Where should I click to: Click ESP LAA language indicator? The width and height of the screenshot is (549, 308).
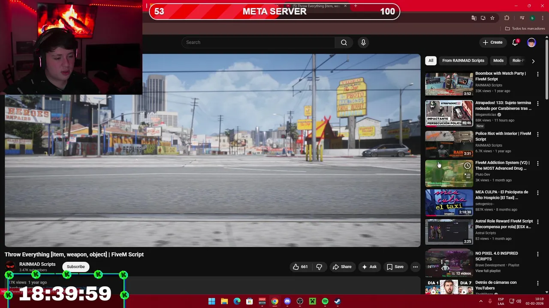501,302
